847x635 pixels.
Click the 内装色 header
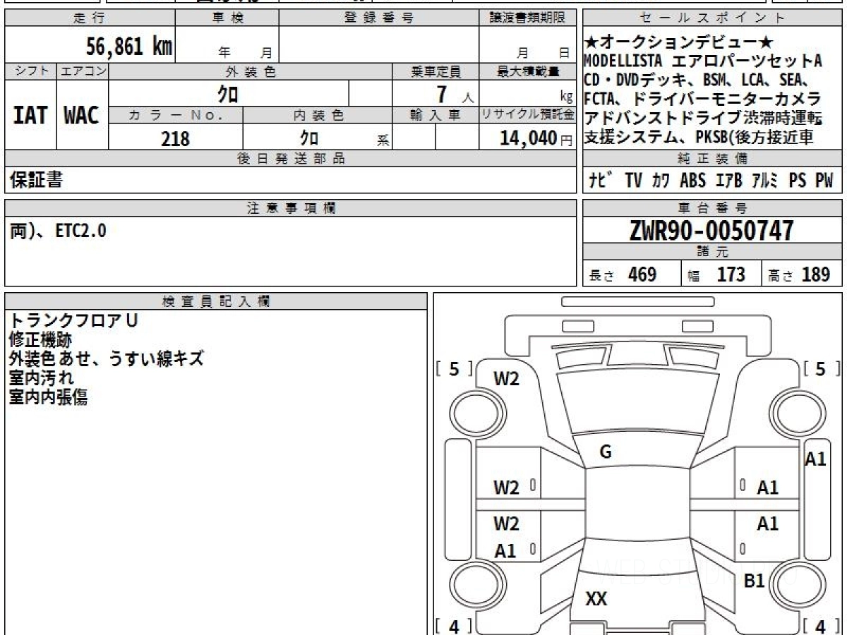[x=318, y=115]
